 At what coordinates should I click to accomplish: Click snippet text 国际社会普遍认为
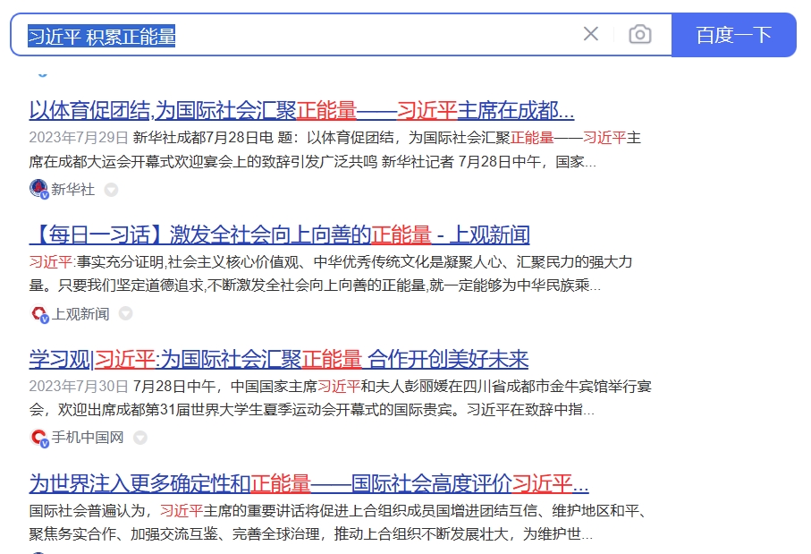tap(87, 511)
